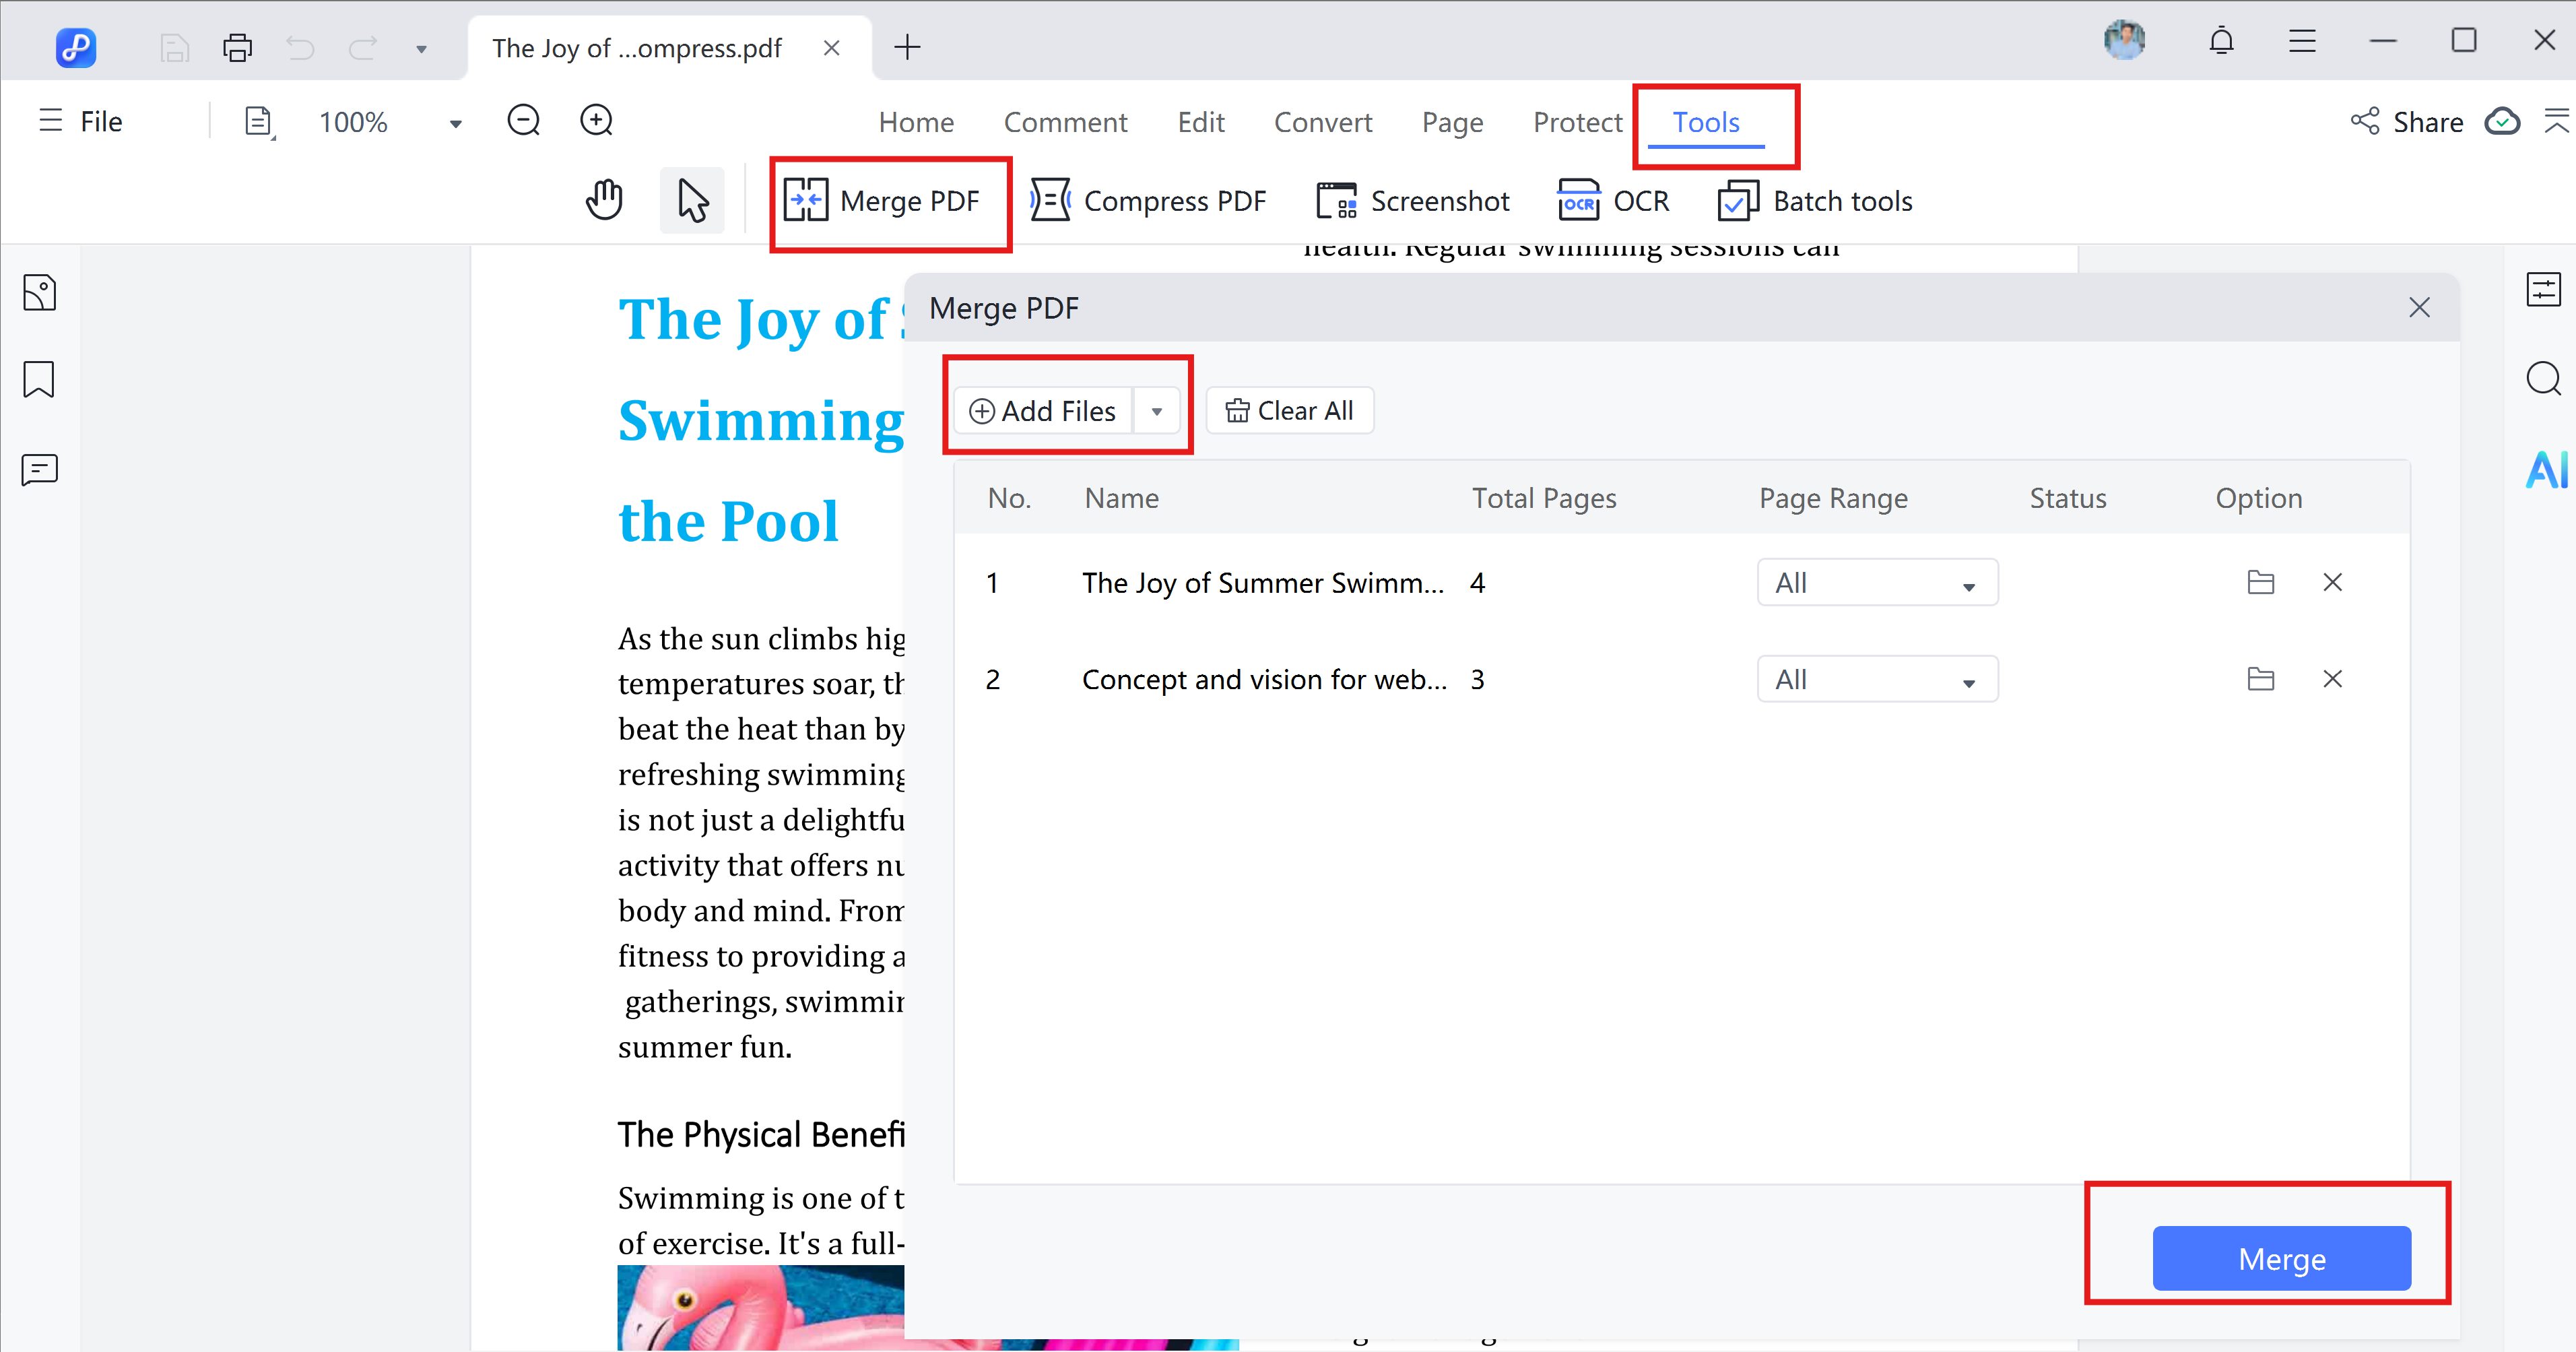Open the comments sidebar panel
2576x1352 pixels.
(x=39, y=469)
